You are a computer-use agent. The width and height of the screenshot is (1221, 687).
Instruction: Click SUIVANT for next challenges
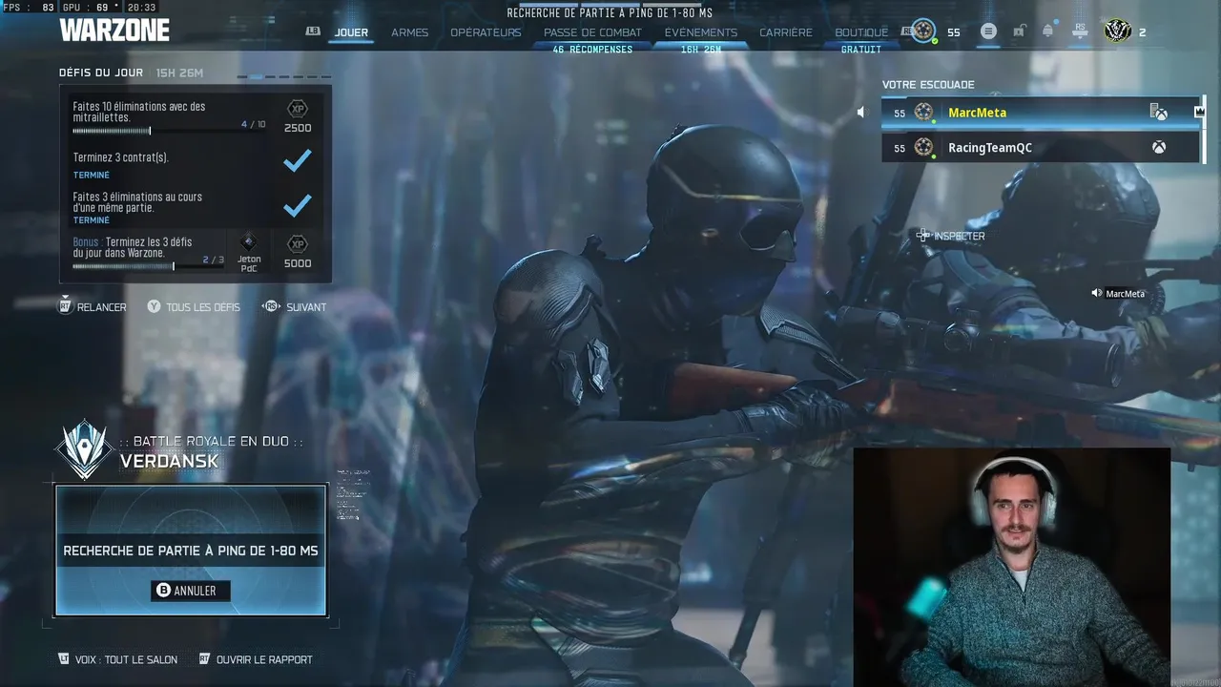[x=295, y=307]
